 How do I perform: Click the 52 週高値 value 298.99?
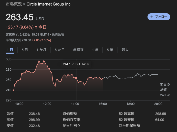point(161,114)
